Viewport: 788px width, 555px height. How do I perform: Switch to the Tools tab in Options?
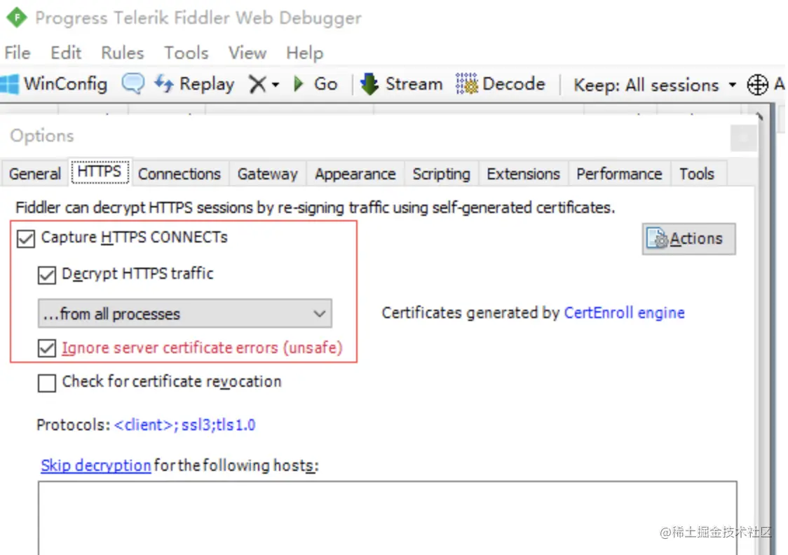click(697, 174)
